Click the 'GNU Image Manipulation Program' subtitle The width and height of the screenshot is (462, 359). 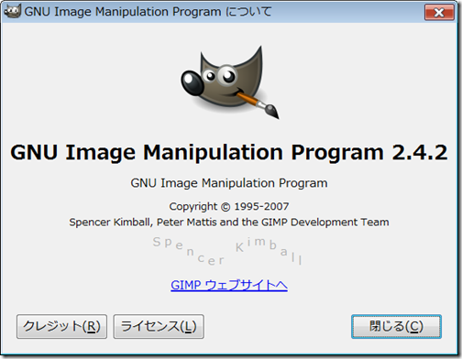pos(229,183)
